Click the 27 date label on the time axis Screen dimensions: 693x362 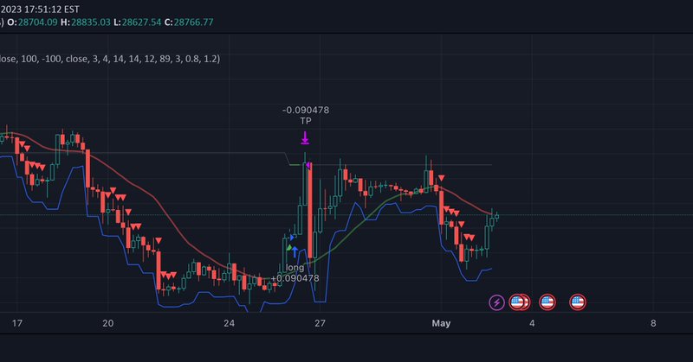320,323
